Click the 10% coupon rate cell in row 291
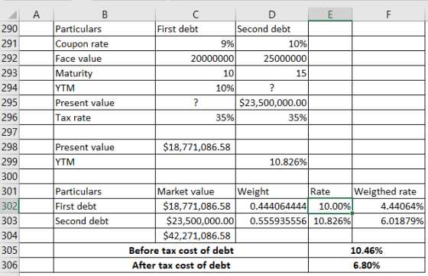Screen dimensions: 428x276 [272, 43]
